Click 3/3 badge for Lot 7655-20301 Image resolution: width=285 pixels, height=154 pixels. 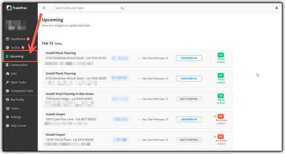[x=221, y=55]
